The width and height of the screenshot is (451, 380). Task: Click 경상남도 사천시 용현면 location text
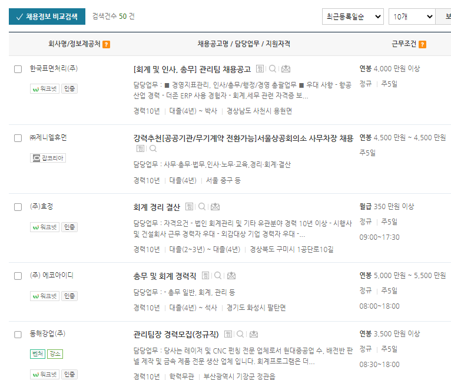(x=259, y=111)
